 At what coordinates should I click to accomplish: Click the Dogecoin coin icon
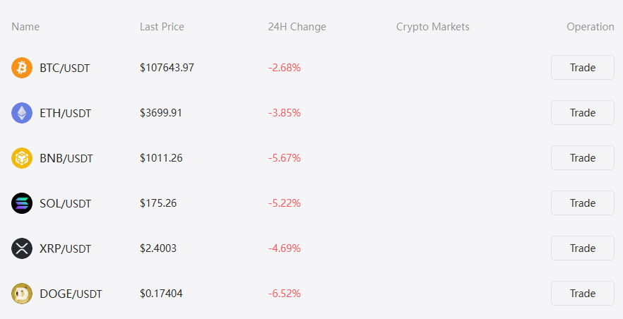(x=22, y=294)
